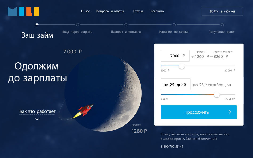
Task: Select the Решение по заявке step circle
Action: (x=174, y=25)
